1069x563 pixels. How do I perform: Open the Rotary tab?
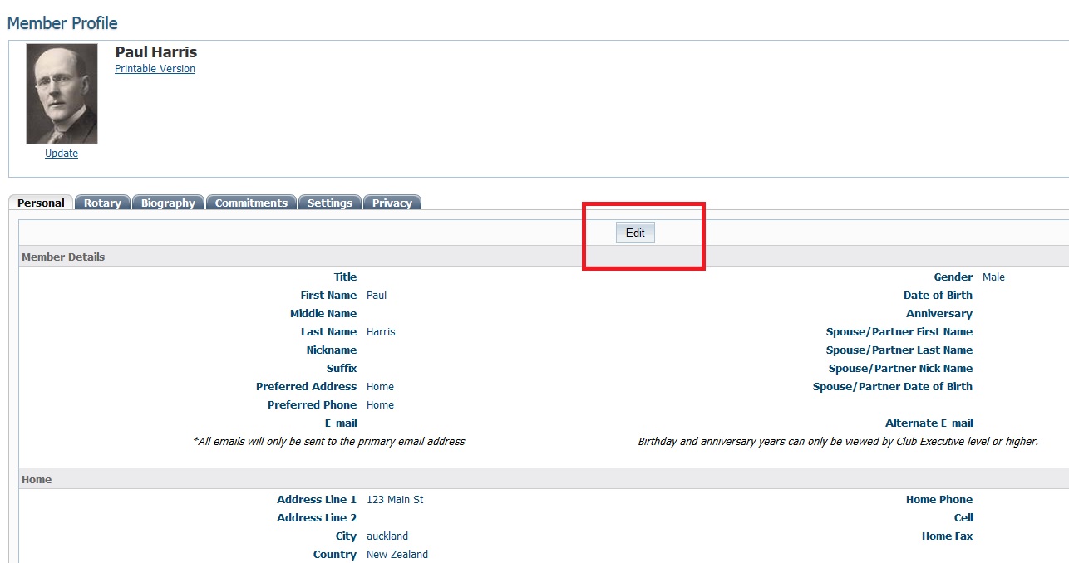(x=102, y=203)
